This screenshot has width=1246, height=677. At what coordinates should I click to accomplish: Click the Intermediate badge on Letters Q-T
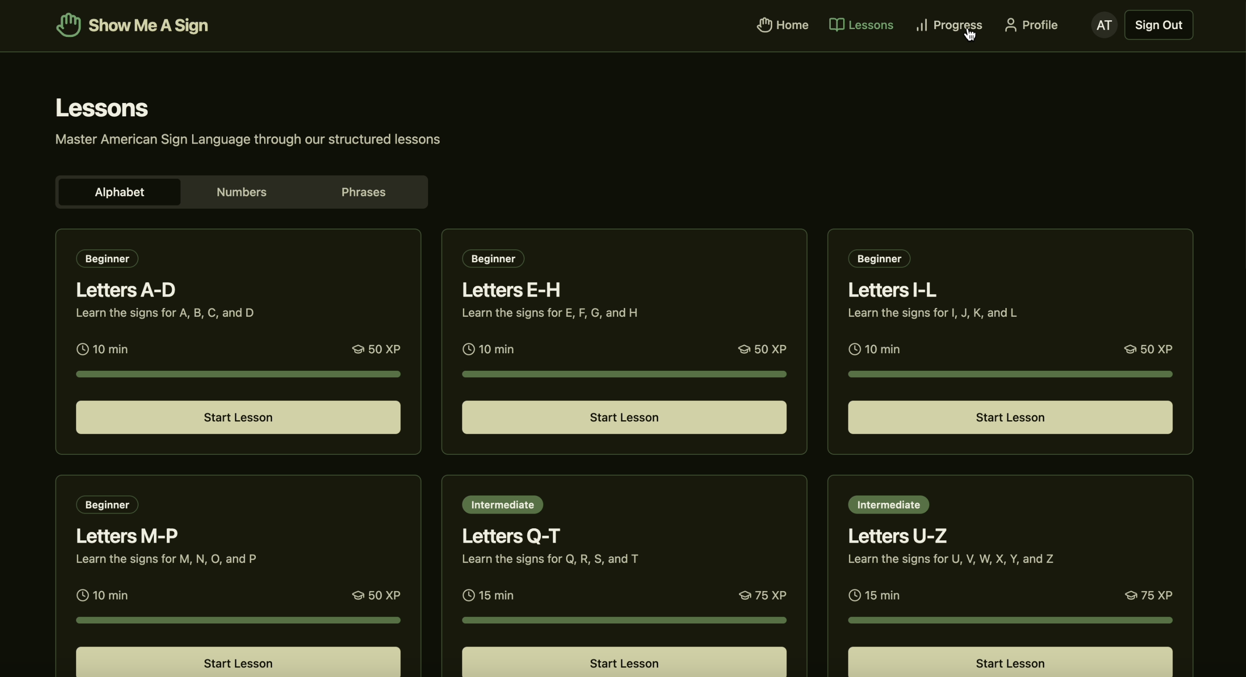pos(502,505)
